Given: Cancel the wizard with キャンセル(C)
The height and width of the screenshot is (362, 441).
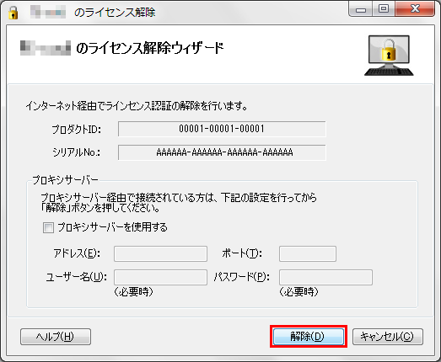Looking at the screenshot, I should click(x=388, y=337).
